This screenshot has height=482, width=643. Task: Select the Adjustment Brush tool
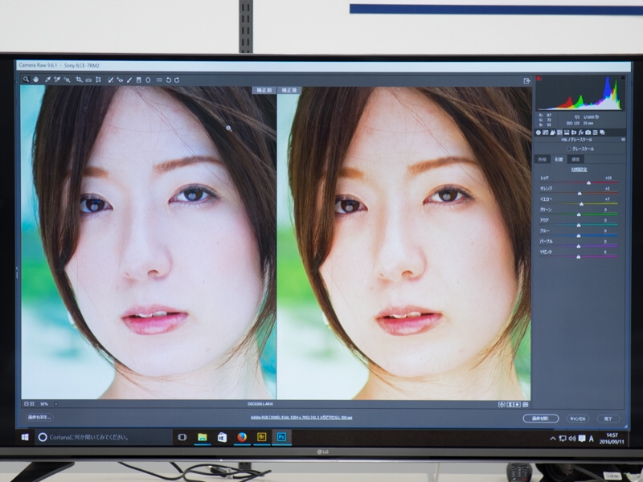(x=129, y=80)
